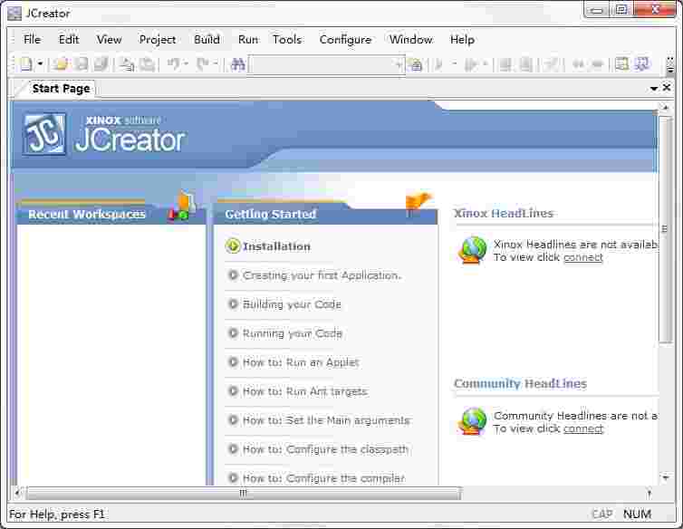Screen dimensions: 683x529
Task: Open the Help menu
Action: click(x=462, y=40)
